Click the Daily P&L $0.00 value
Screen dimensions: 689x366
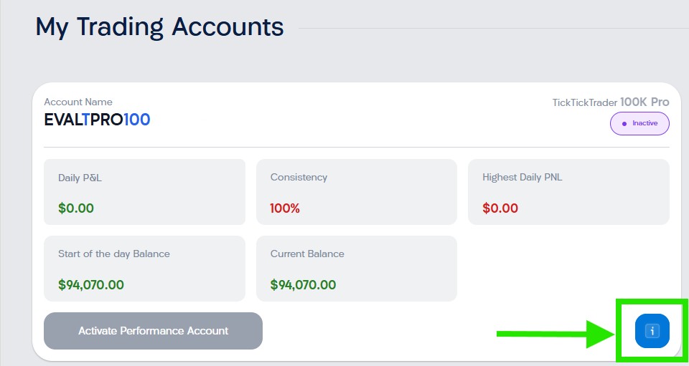click(76, 208)
